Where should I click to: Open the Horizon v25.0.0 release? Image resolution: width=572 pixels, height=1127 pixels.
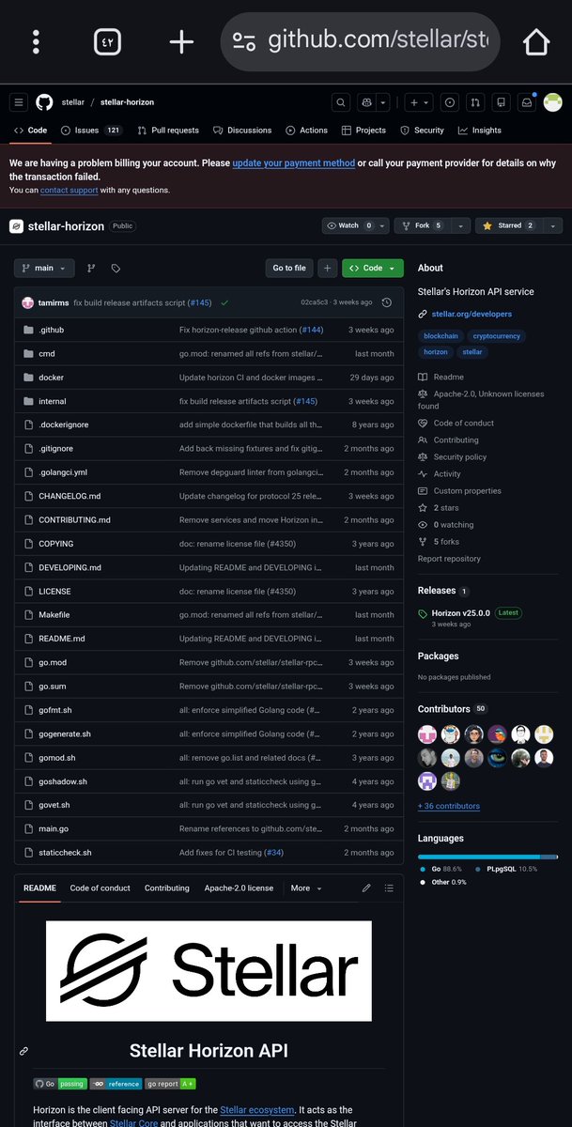pos(463,612)
